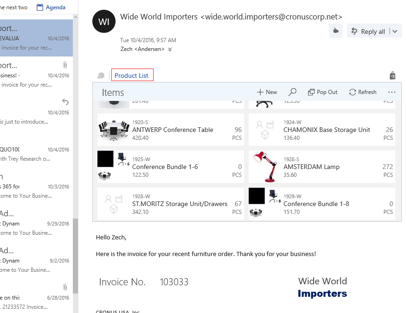Refresh the Items list
406x313 pixels.
363,92
